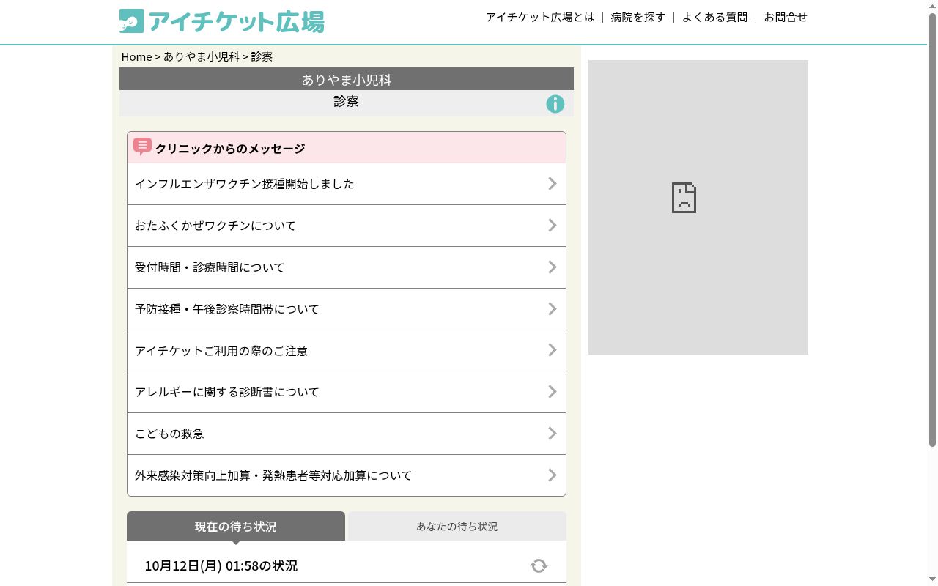Expand 予防接種・午後診察時間帯について chevron
Viewport: 938px width, 586px height.
pyautogui.click(x=553, y=309)
